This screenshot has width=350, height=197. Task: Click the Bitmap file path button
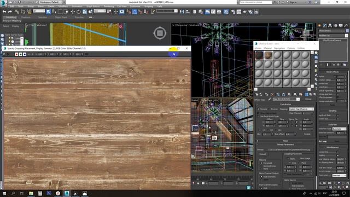[x=289, y=149]
